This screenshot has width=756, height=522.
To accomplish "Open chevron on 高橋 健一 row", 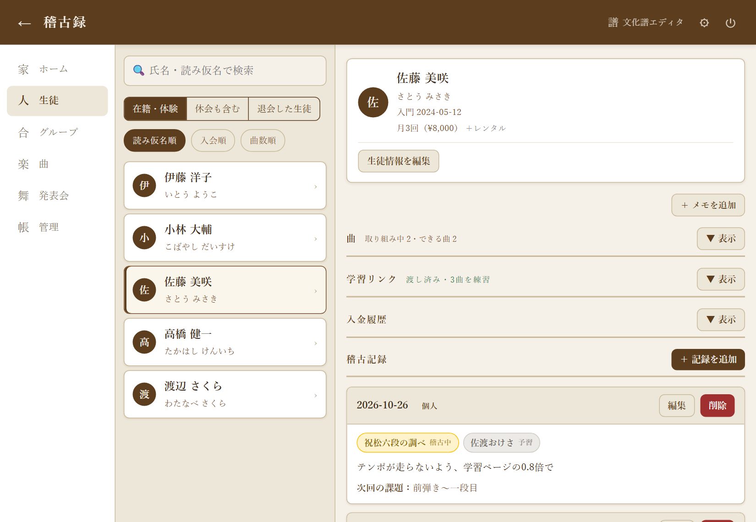I will tap(316, 343).
